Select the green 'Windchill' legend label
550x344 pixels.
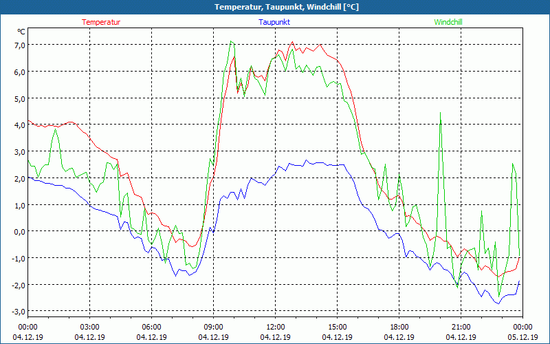tap(448, 22)
